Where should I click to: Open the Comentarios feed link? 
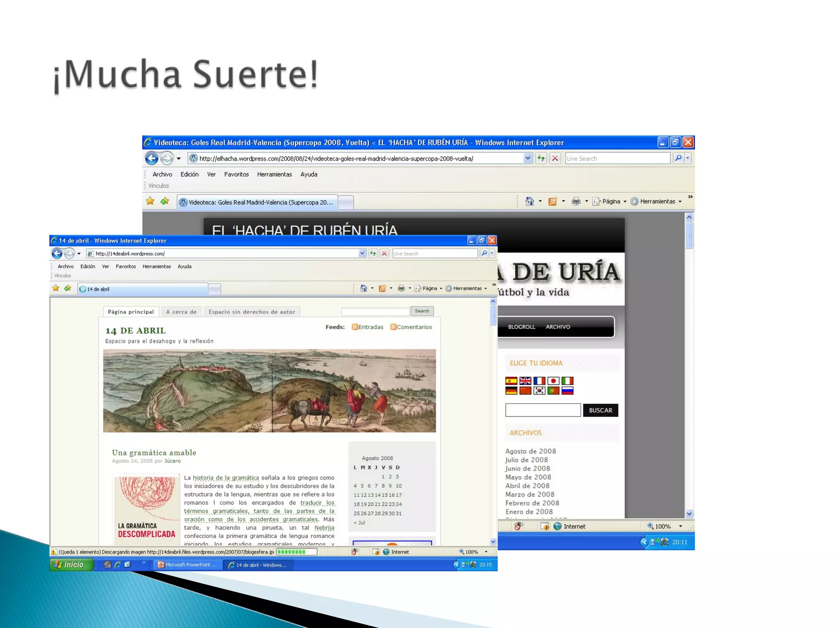point(411,327)
